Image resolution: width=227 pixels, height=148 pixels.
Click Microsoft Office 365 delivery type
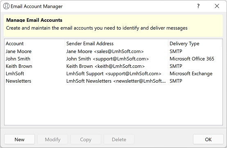coord(192,59)
